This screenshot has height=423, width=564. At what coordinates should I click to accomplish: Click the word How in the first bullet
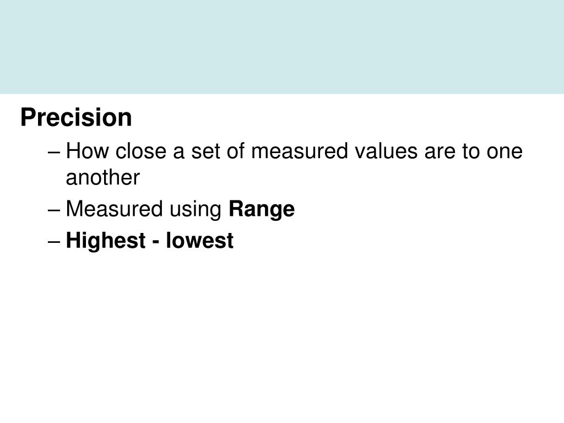pos(88,151)
